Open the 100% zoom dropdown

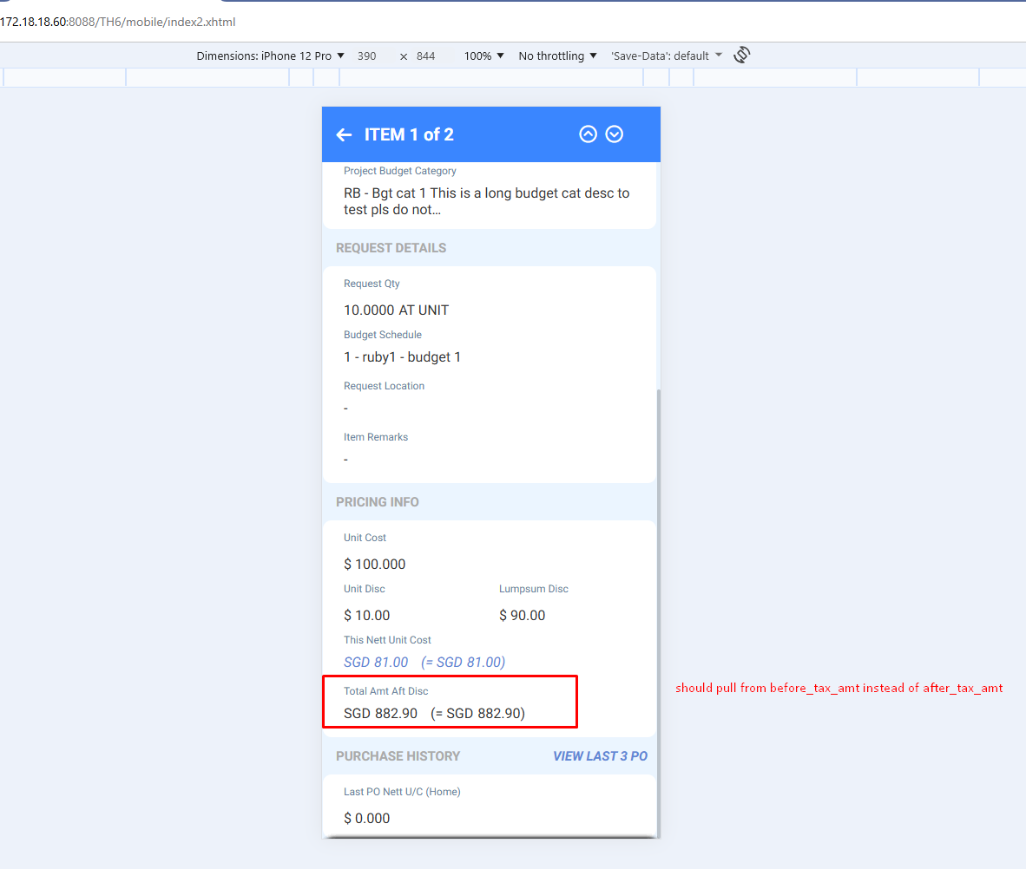coord(483,56)
